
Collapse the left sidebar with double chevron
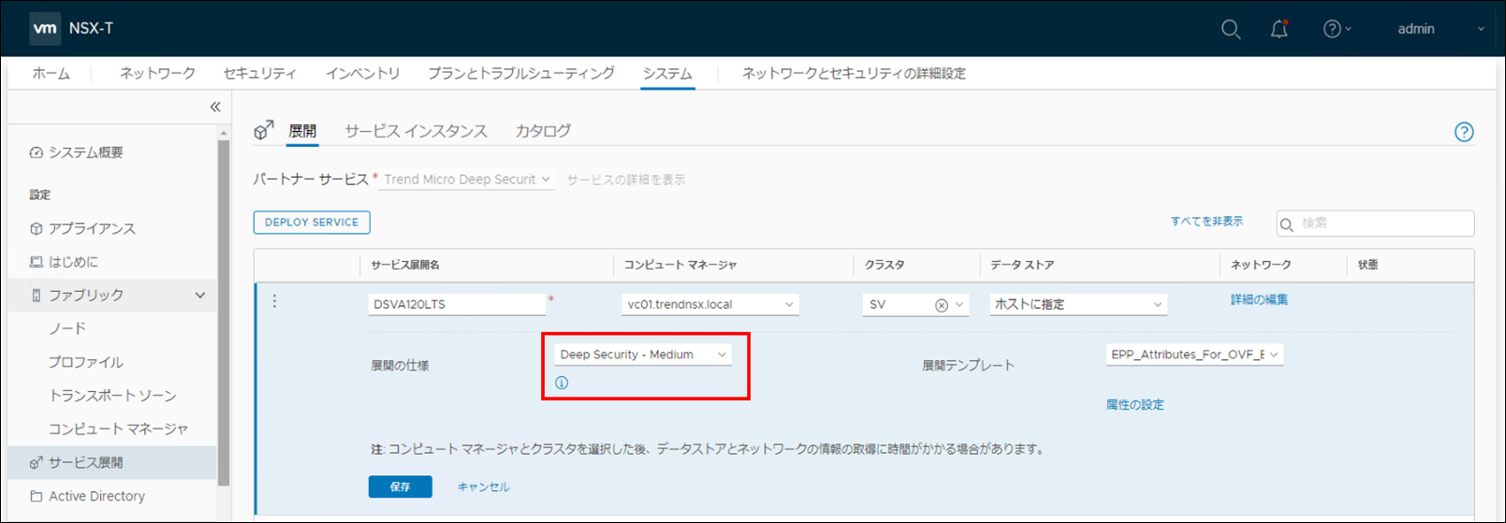[x=215, y=107]
